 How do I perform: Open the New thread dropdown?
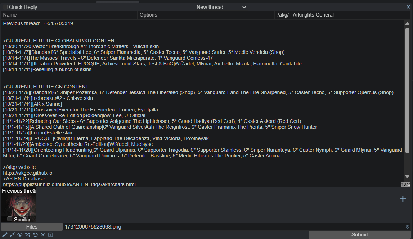[x=221, y=7]
